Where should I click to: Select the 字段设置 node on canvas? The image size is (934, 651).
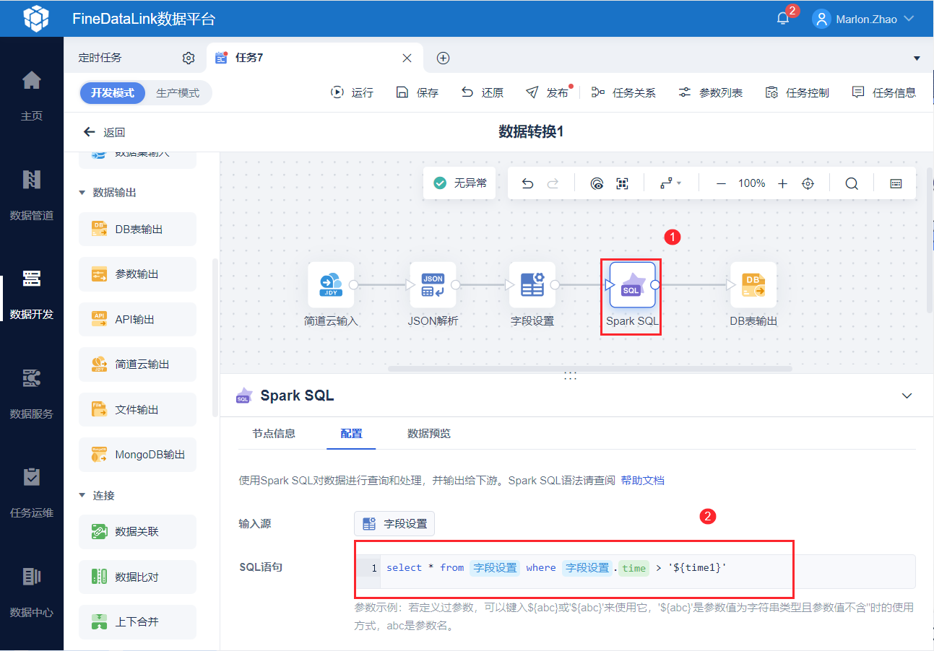point(532,285)
